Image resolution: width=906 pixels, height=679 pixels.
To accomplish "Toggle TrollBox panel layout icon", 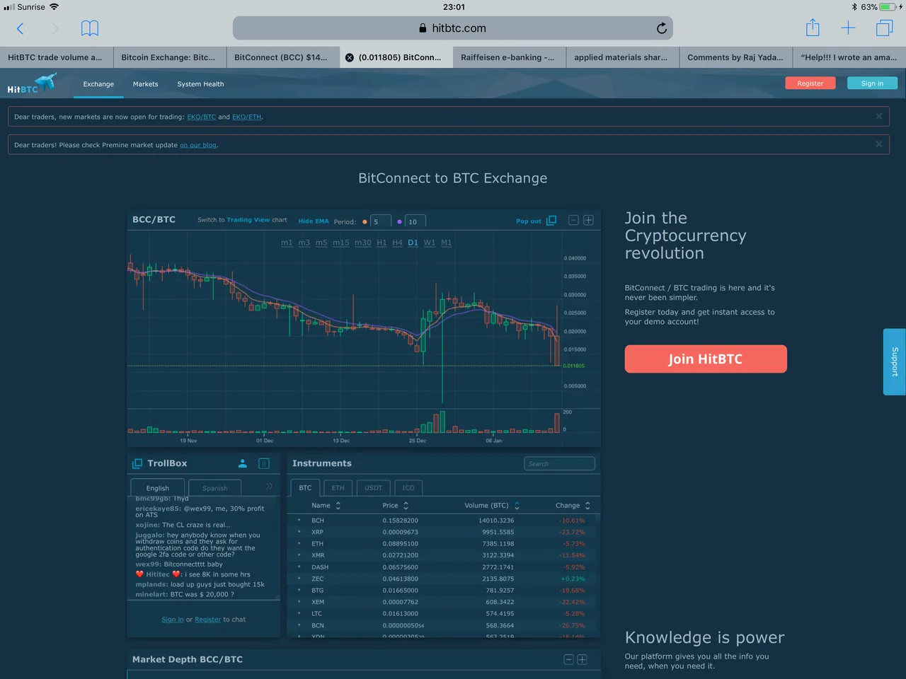I will click(264, 463).
